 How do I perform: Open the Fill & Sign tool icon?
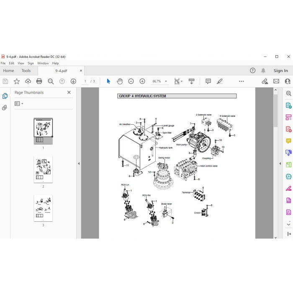[x=288, y=188]
